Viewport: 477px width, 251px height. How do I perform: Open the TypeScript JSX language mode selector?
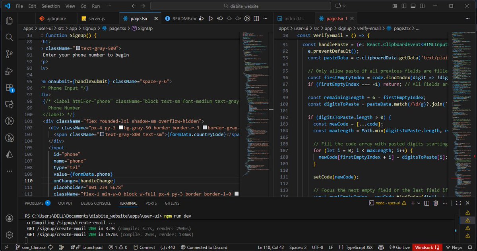coord(359,247)
